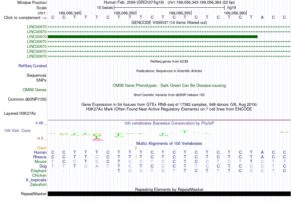
Task: Open 'Publications: Sequences in Scientific Articles' title
Action: pyautogui.click(x=169, y=71)
